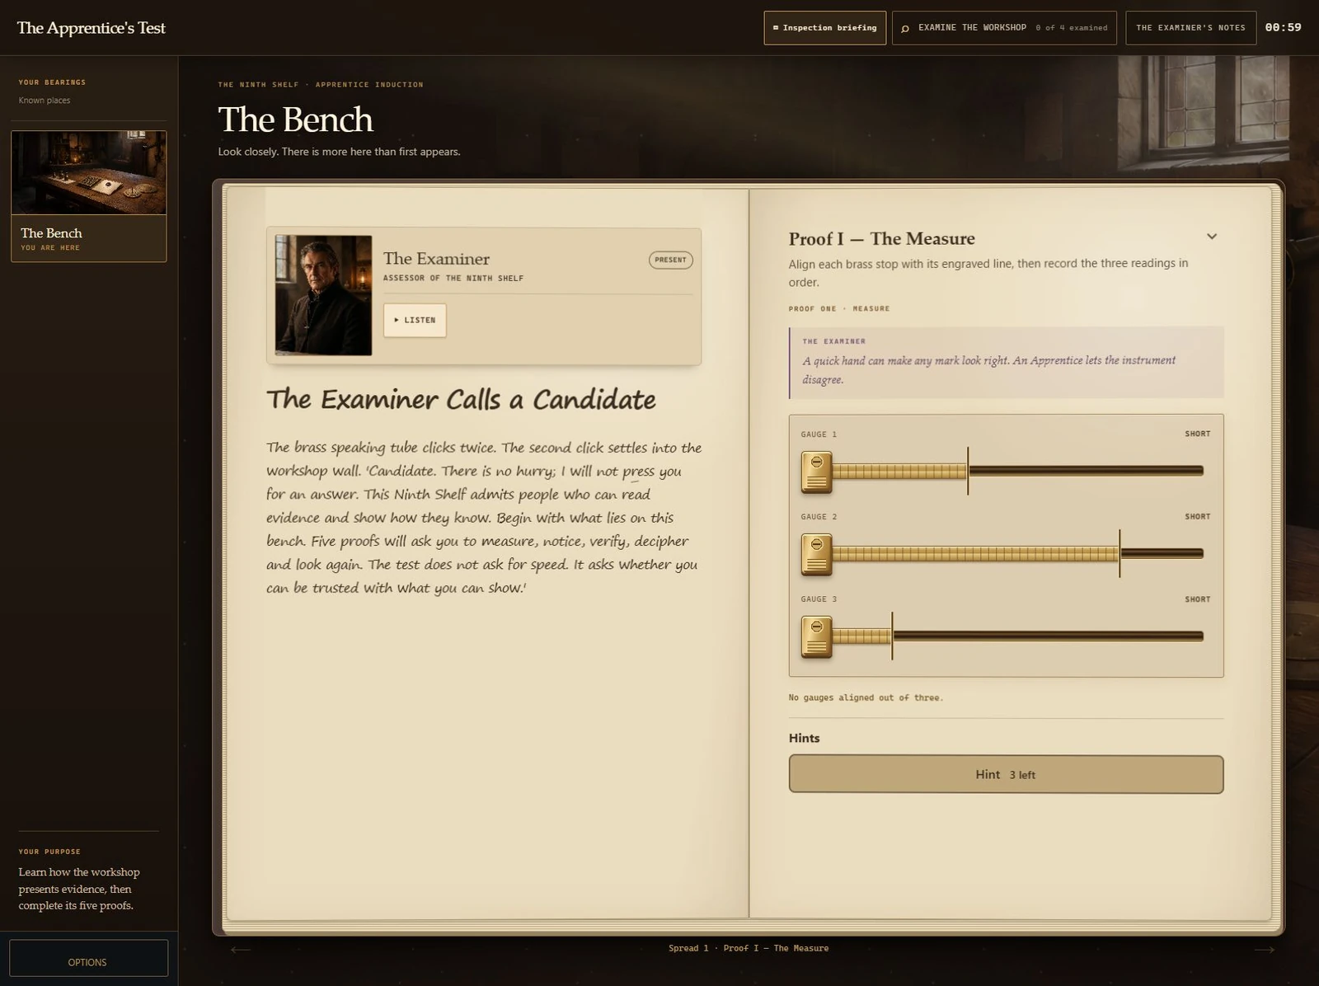Click the 'Known places' label

[45, 101]
